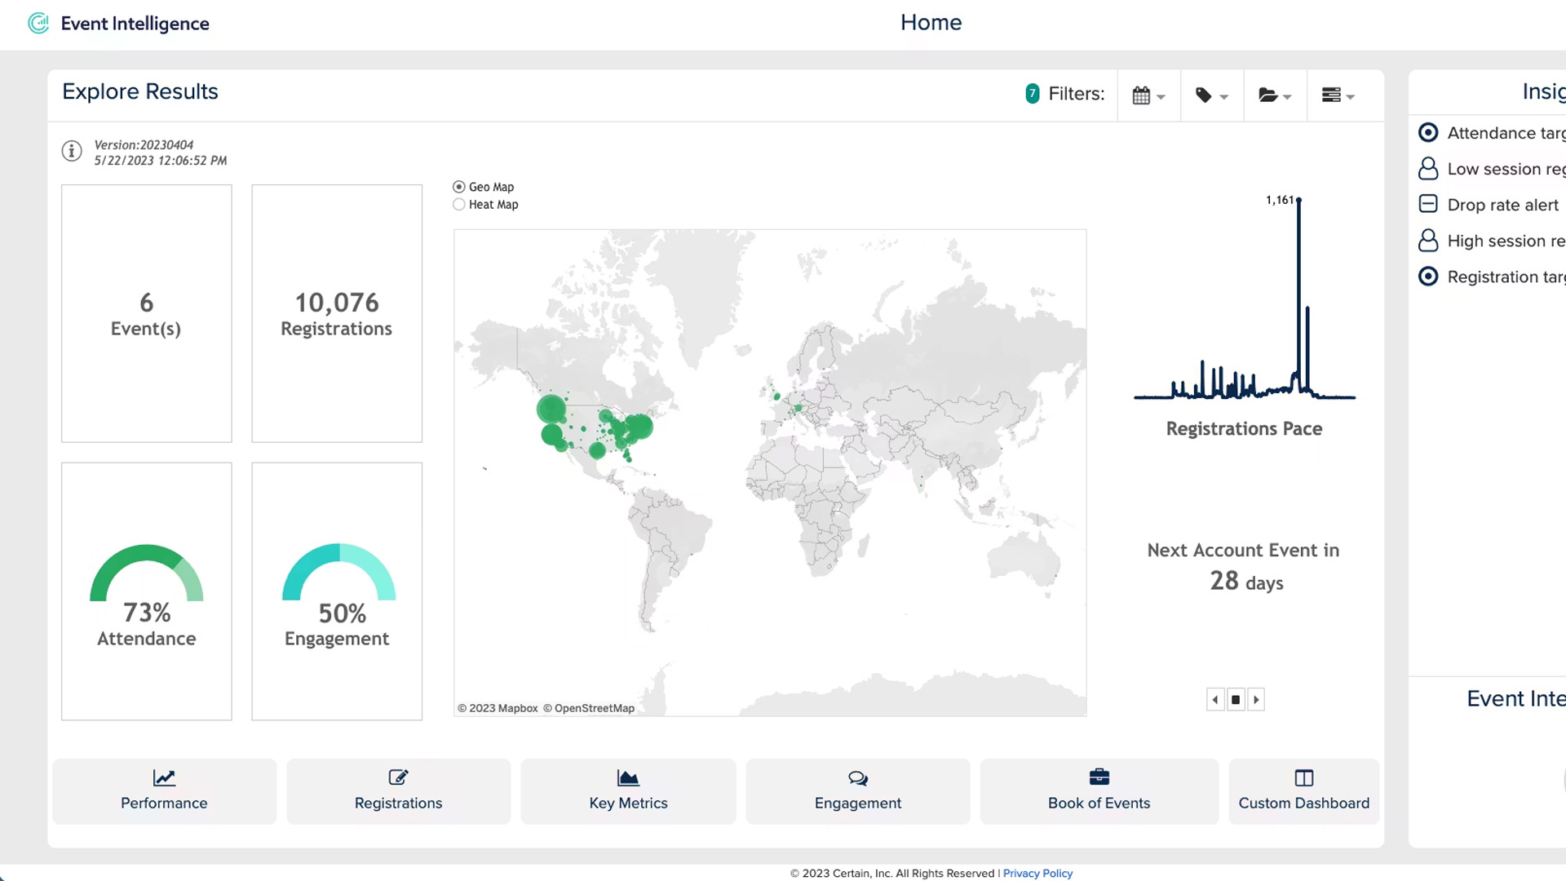Click the version info icon
This screenshot has width=1566, height=881.
[72, 152]
